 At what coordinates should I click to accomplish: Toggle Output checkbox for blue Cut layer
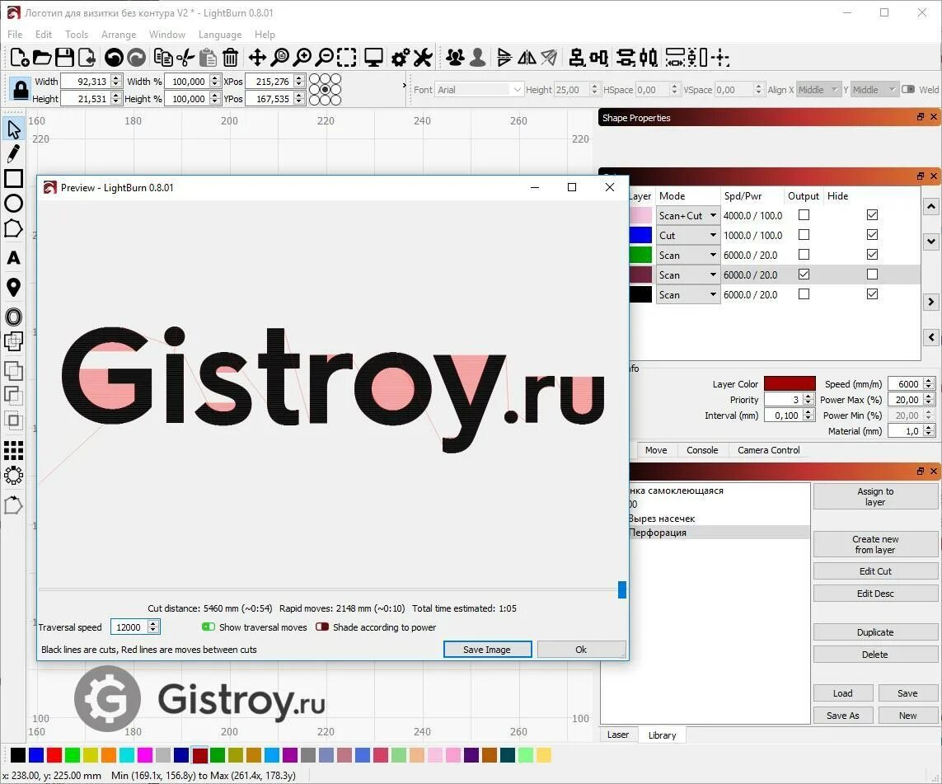coord(804,234)
